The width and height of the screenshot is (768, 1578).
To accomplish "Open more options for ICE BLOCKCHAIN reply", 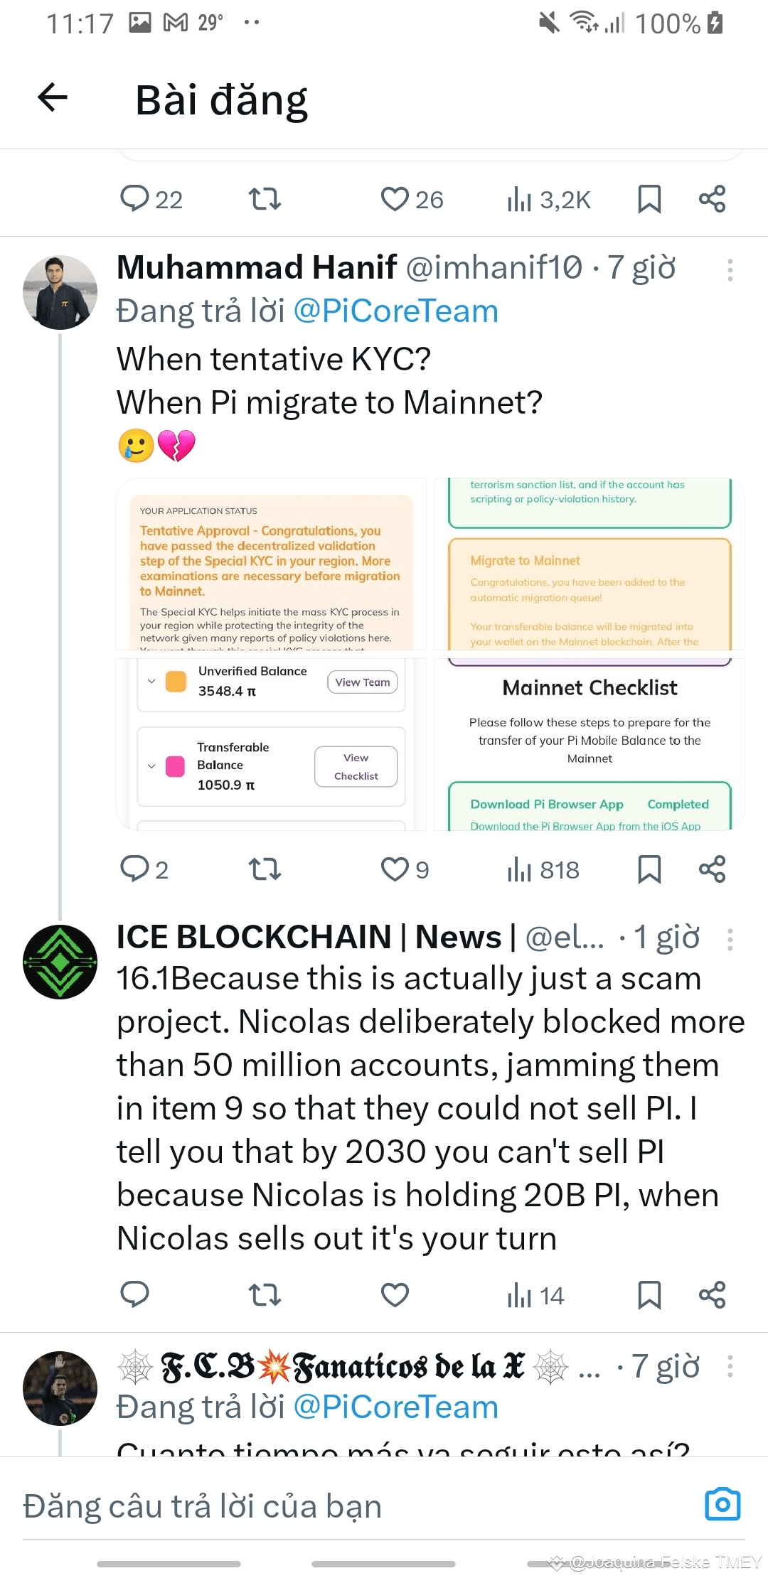I will (x=730, y=940).
